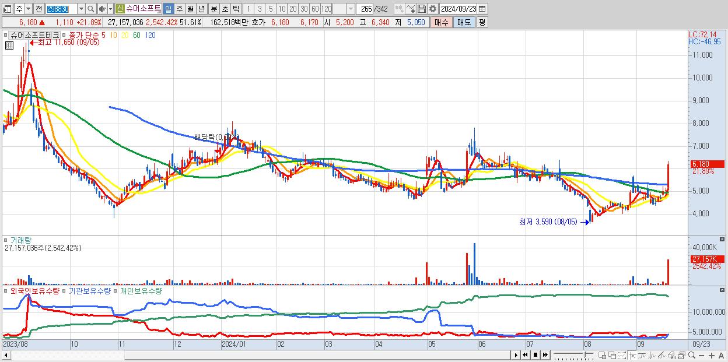Expand the 거래량 volume panel marker

coord(6,240)
